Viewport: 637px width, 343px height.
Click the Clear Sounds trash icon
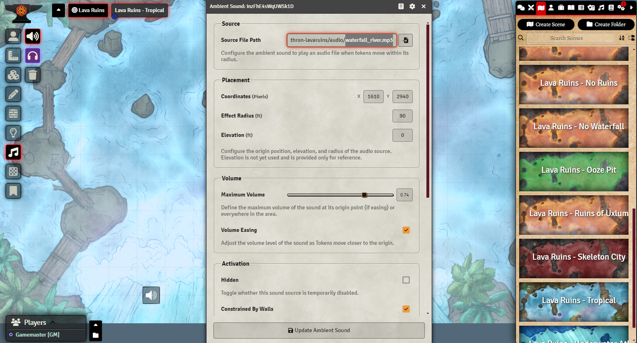(x=33, y=75)
